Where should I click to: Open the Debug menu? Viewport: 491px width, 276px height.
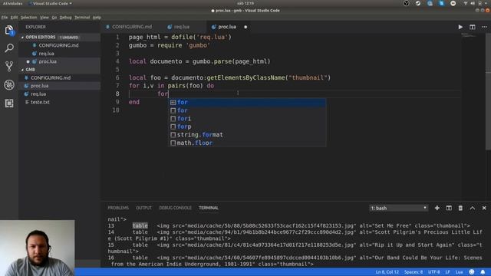pos(65,18)
